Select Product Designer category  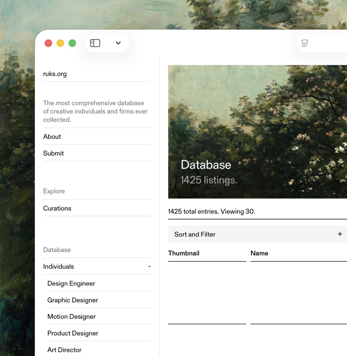(x=73, y=333)
